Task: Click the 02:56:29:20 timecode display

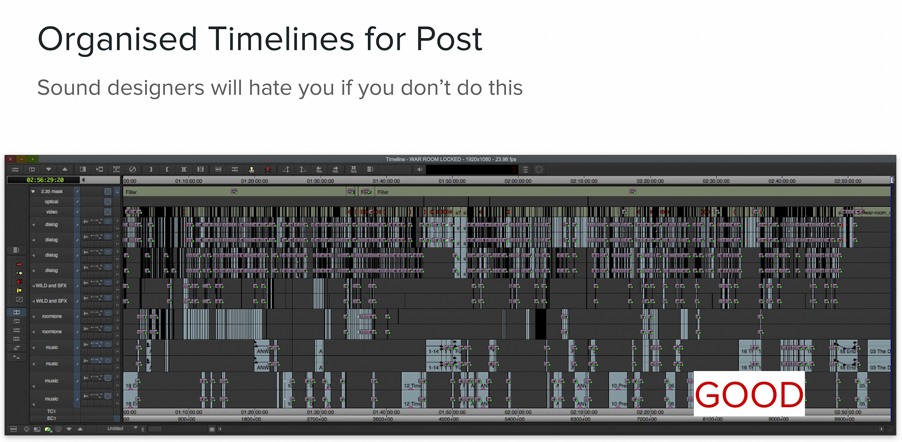Action: 45,180
